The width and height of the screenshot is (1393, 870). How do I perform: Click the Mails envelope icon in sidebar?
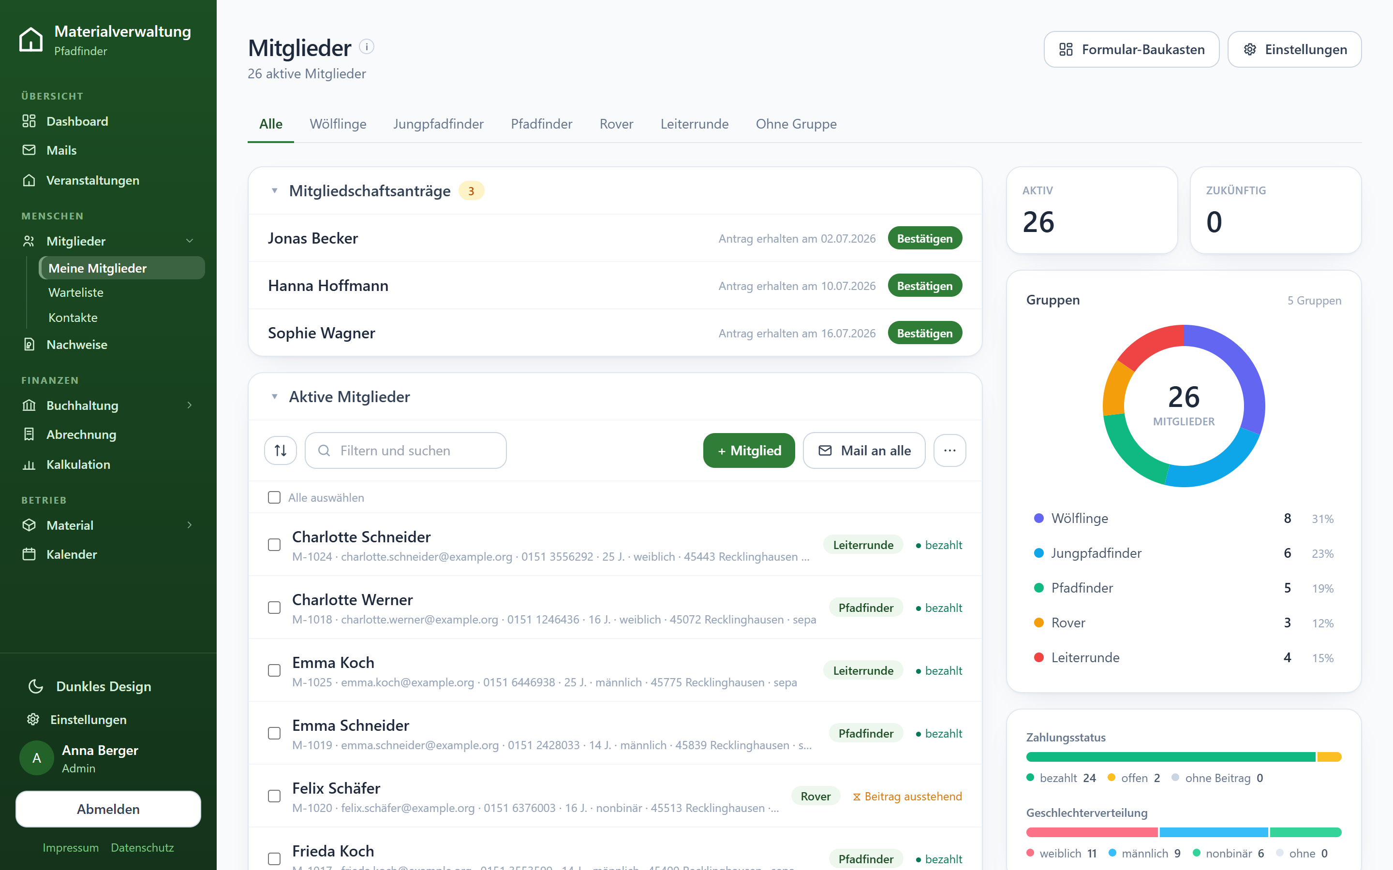(29, 150)
